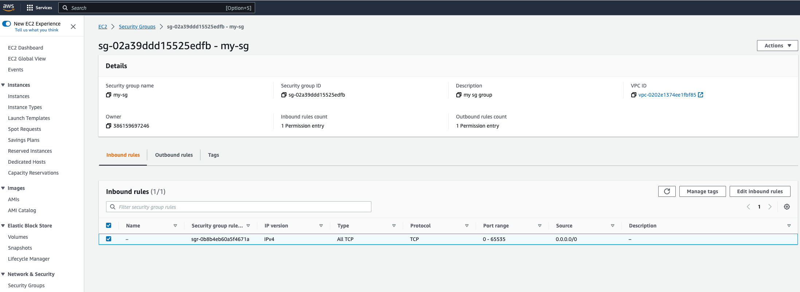Viewport: 800px width, 292px height.
Task: Switch to the Outbound rules tab
Action: (x=174, y=155)
